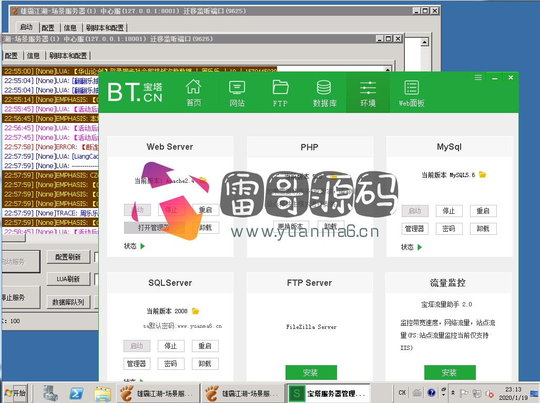The width and height of the screenshot is (540, 403).
Task: Switch to the second 雄霸江湖-场景服 taskbar window
Action: pyautogui.click(x=244, y=394)
